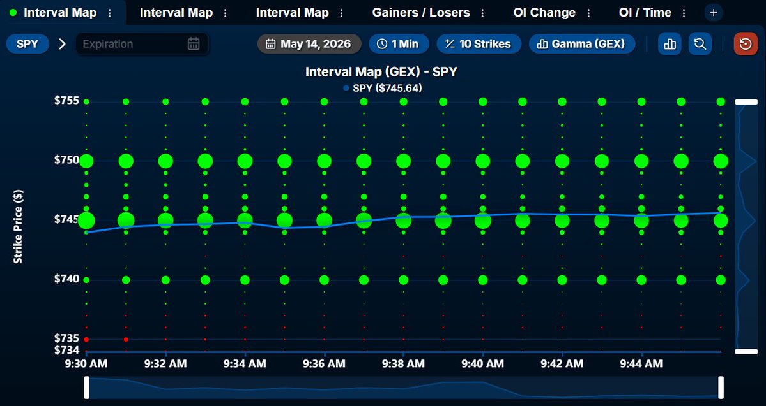Open the Gamma (GEX) metric selector
The height and width of the screenshot is (406, 766).
[582, 44]
